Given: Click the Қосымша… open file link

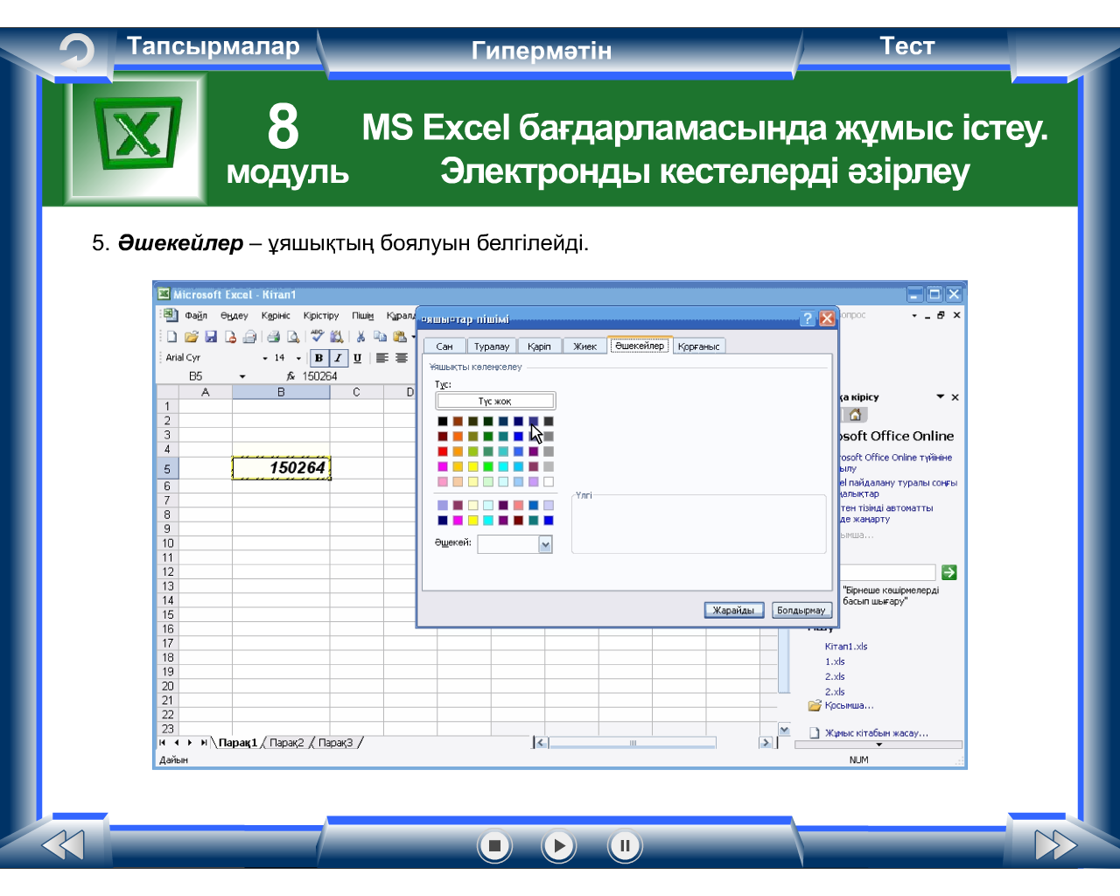Looking at the screenshot, I should tap(849, 705).
